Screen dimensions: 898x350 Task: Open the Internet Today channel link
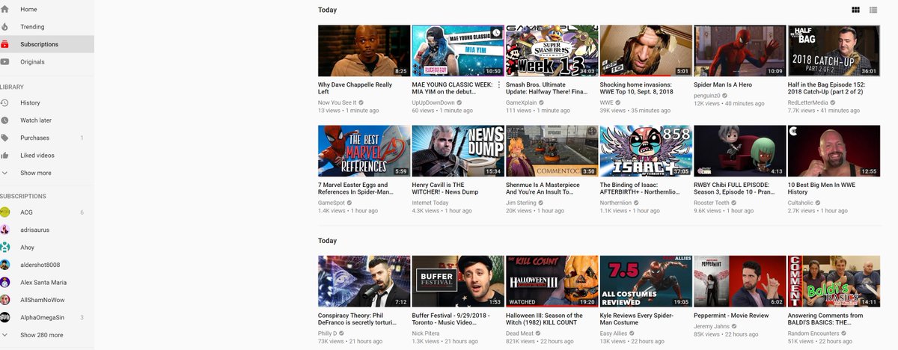[430, 202]
